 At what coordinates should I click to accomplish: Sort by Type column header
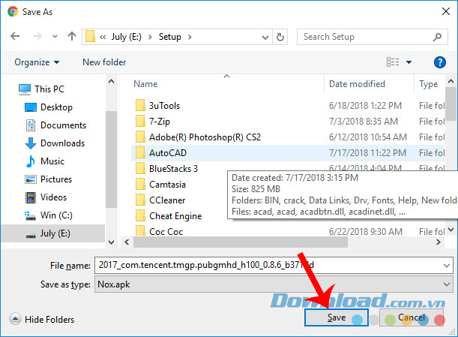click(x=428, y=84)
